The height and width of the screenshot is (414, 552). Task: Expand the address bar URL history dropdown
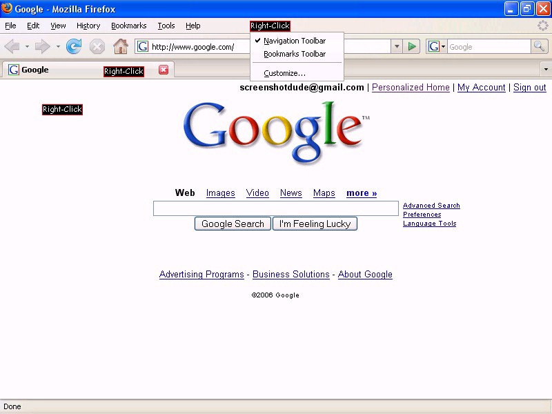(397, 46)
